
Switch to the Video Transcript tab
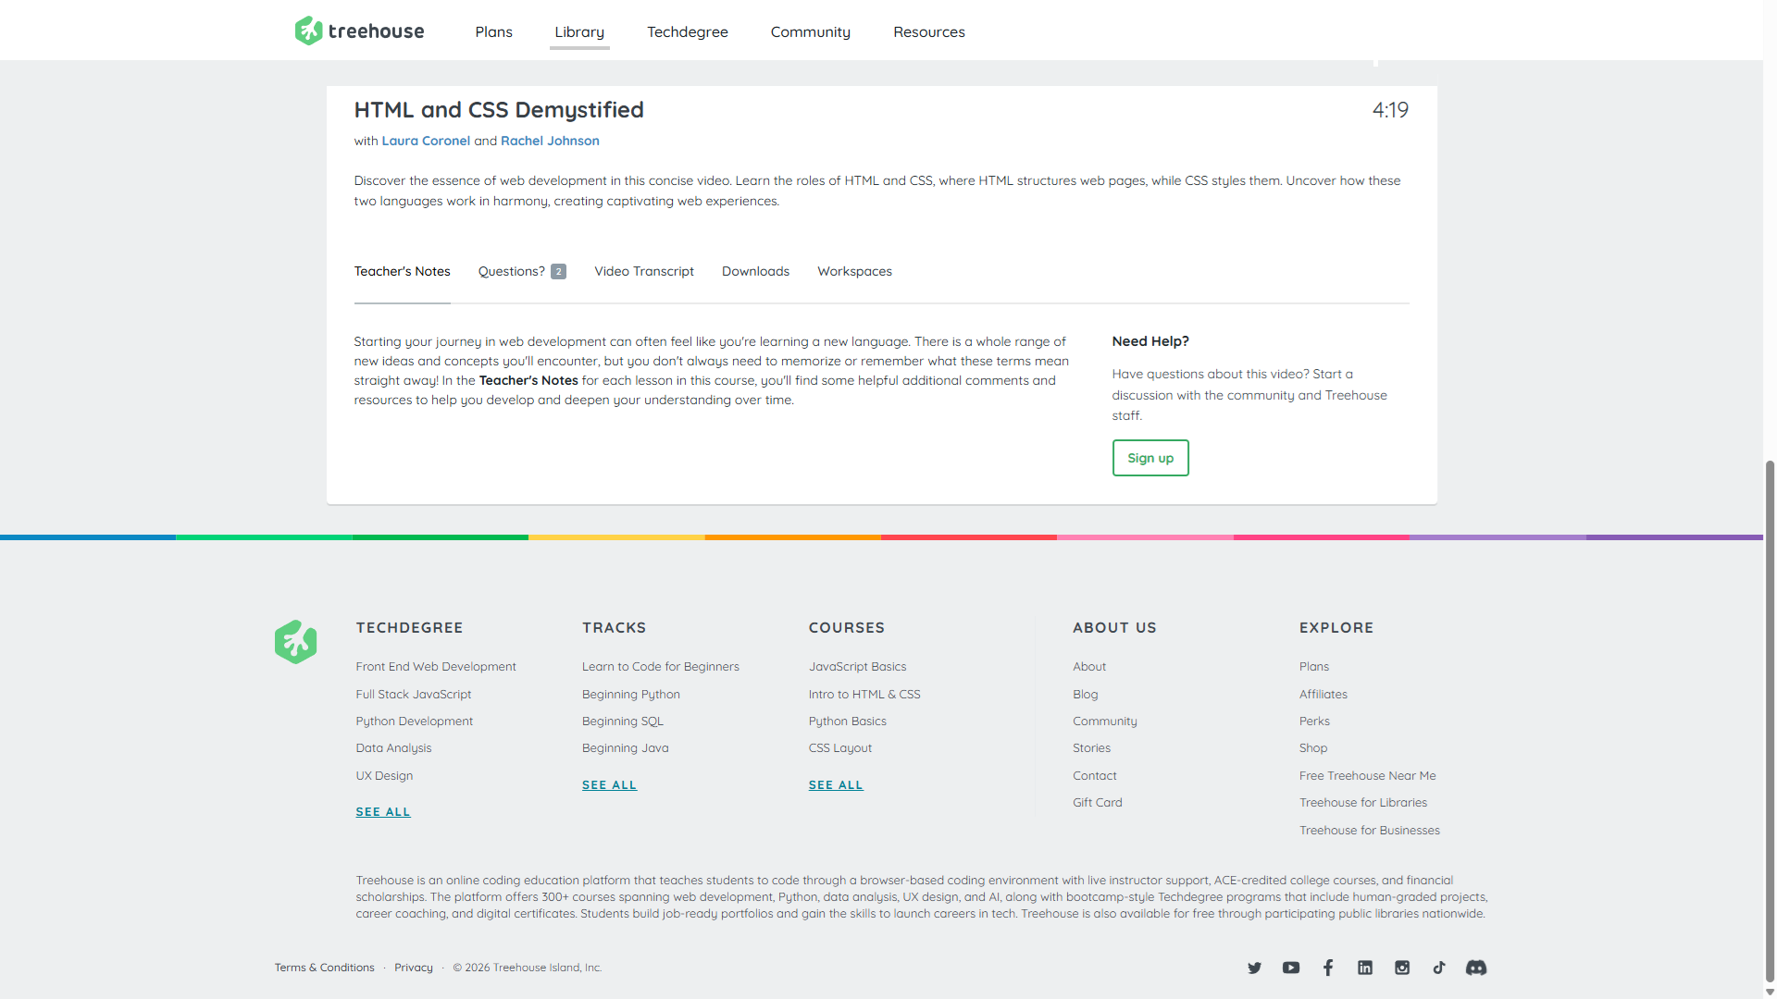644,271
